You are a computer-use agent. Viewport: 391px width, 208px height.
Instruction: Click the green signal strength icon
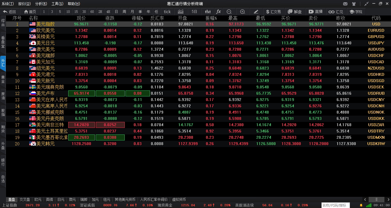369,205
